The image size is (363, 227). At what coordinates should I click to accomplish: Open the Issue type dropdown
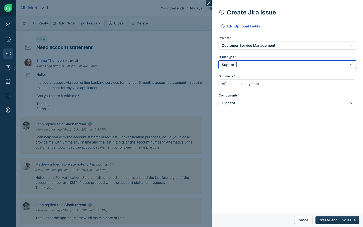[287, 65]
